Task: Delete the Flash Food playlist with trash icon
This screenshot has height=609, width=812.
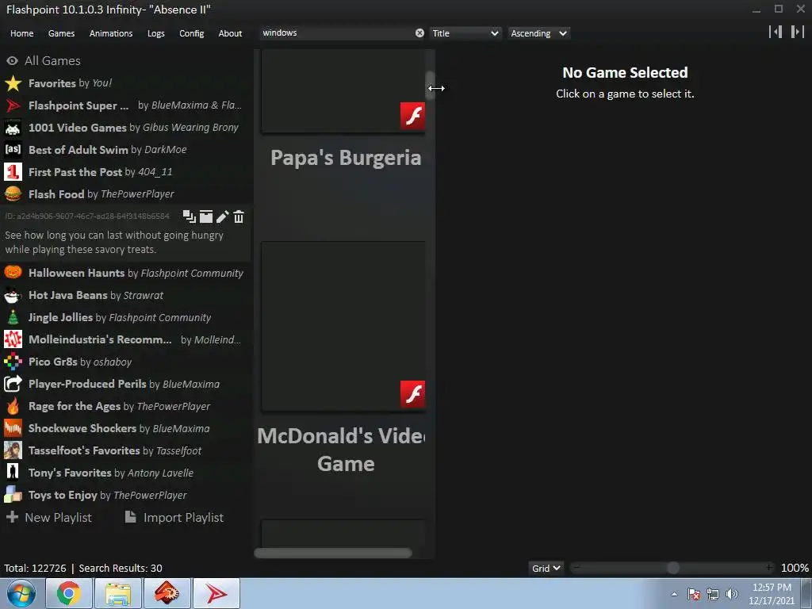Action: click(x=239, y=216)
